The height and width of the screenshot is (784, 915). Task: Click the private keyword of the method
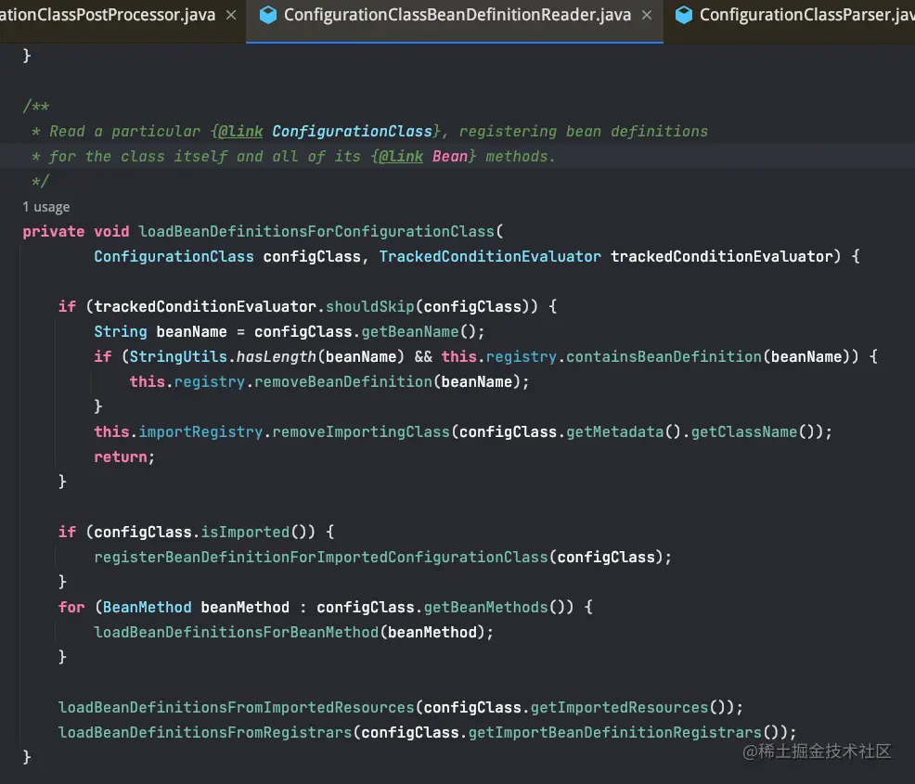pos(53,232)
